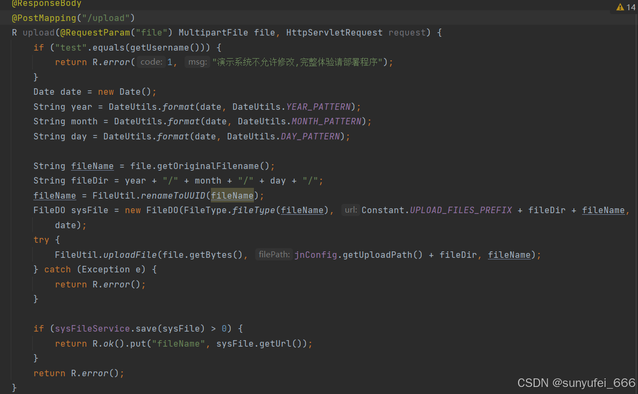Click HttpServletRequest parameter type

tap(334, 32)
